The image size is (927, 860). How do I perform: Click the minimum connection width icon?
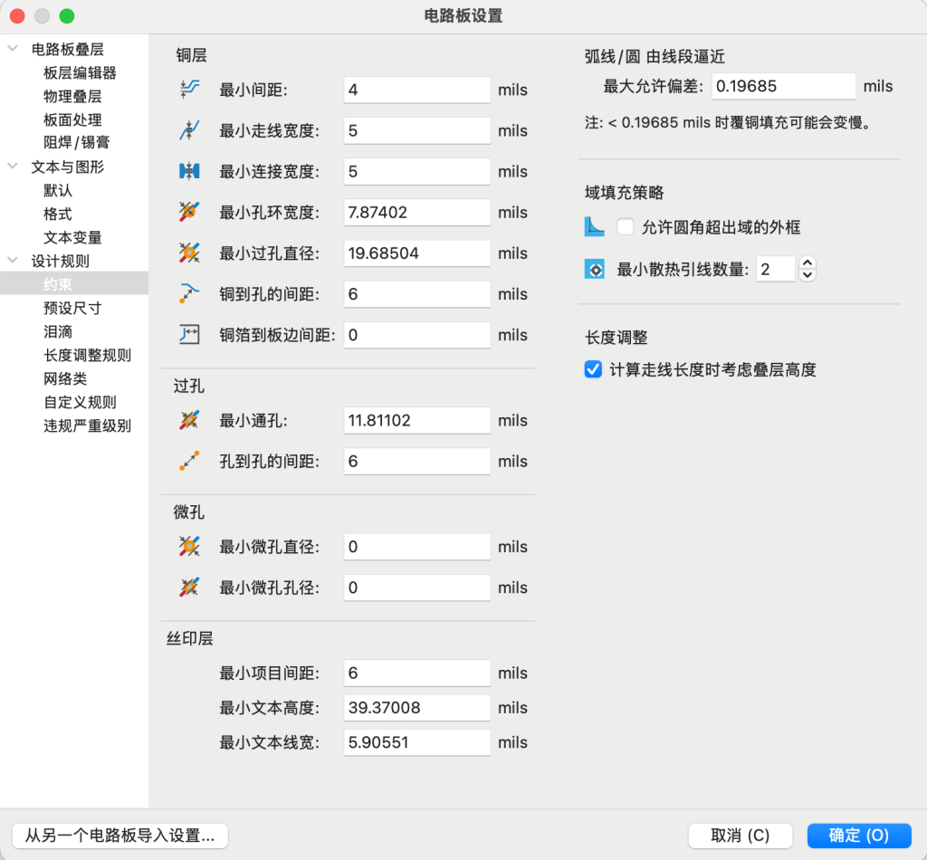(187, 171)
